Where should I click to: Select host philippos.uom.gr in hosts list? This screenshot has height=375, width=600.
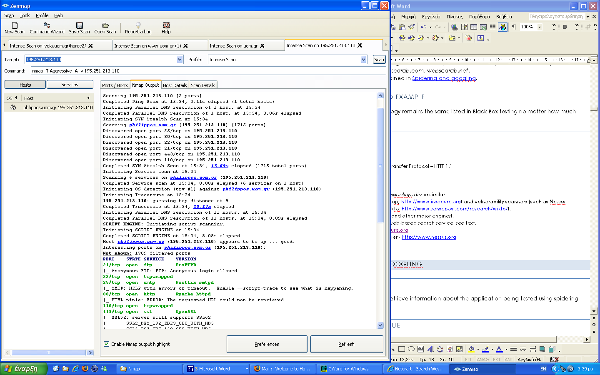49,107
